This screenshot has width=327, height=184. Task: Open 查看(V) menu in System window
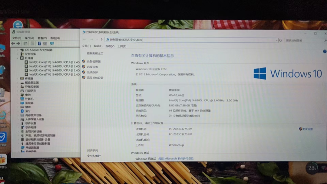[x=110, y=46]
